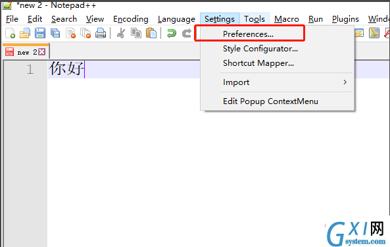Open the View menu
Image resolution: width=390 pixels, height=247 pixels.
tap(95, 19)
